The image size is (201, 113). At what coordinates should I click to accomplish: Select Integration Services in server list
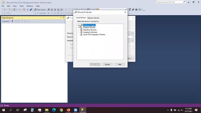tap(90, 32)
